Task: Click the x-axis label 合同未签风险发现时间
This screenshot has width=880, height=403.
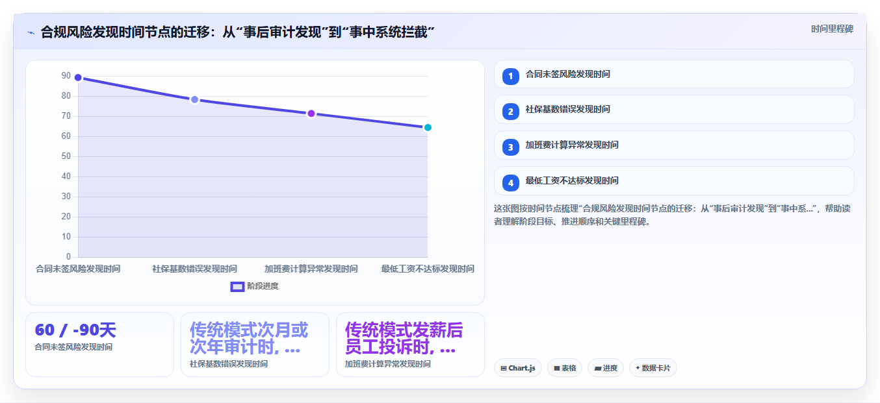Action: tap(78, 269)
